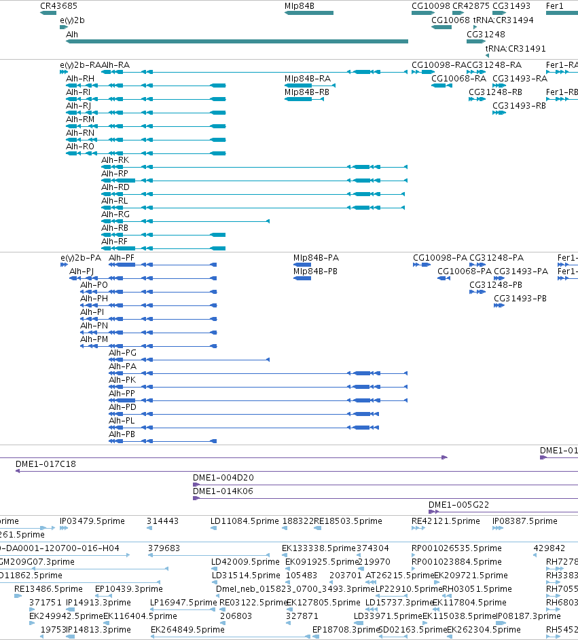The width and height of the screenshot is (578, 640).
Task: Select the Mlp84B-PB protein label
Action: pos(315,271)
